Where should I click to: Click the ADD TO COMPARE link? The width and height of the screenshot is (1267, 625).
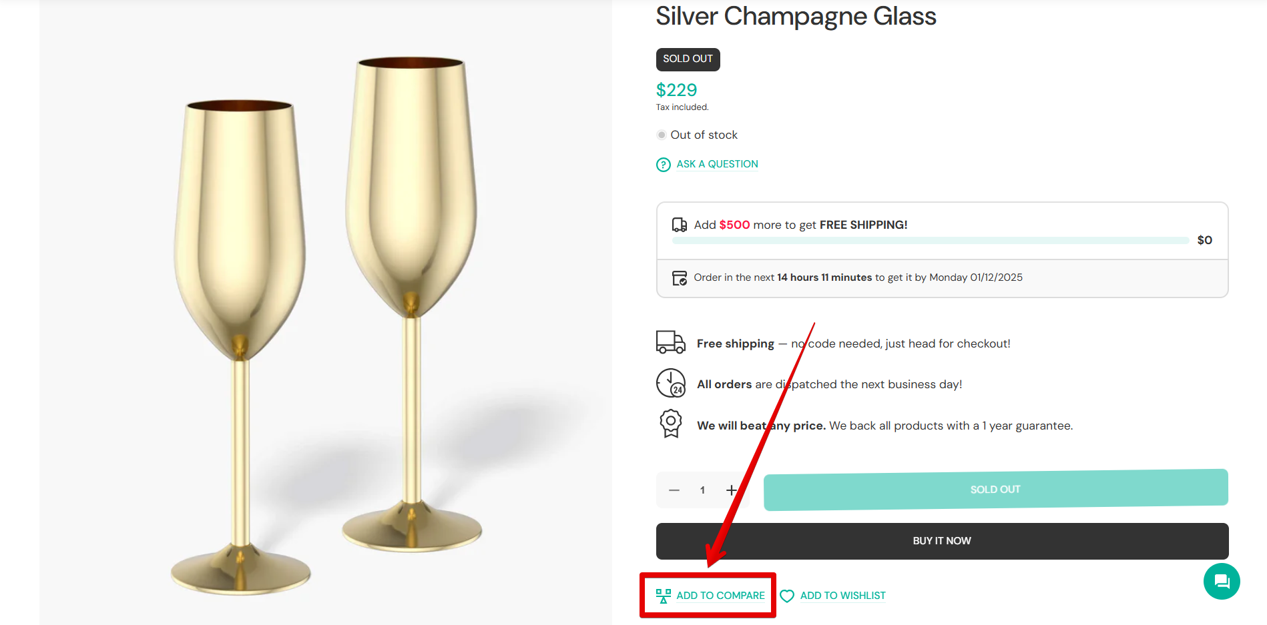(720, 596)
